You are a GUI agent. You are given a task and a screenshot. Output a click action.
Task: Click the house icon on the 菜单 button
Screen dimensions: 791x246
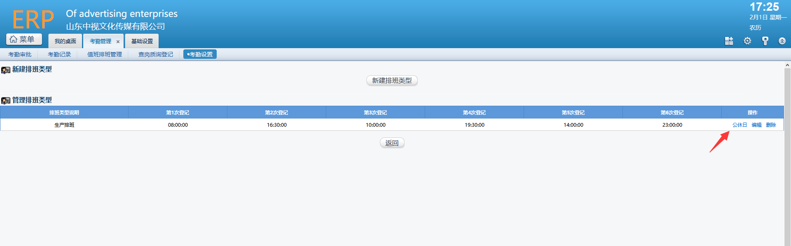[x=13, y=39]
